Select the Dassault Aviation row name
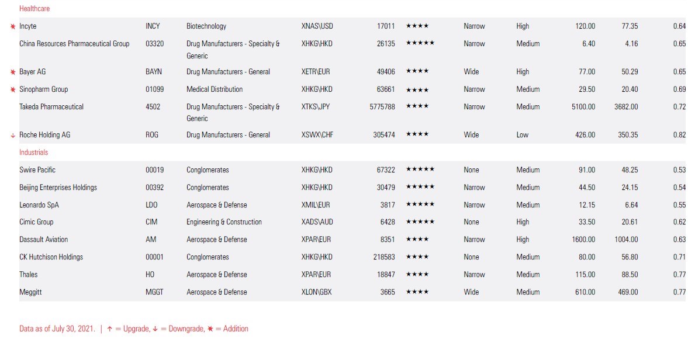The height and width of the screenshot is (339, 688). [44, 239]
